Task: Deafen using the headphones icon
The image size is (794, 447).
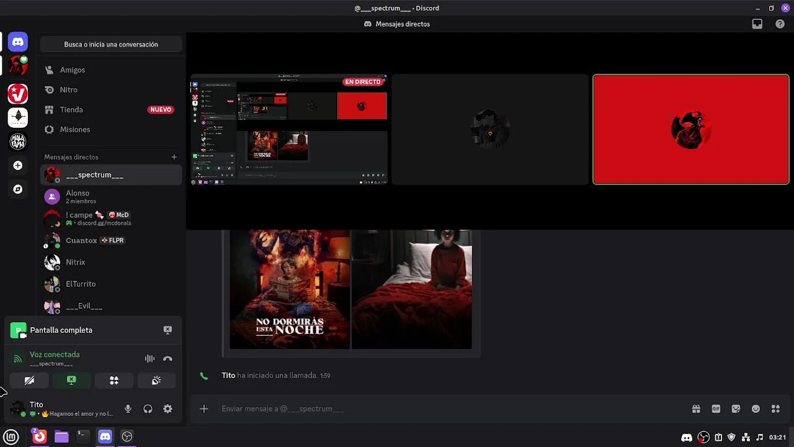Action: coord(148,409)
